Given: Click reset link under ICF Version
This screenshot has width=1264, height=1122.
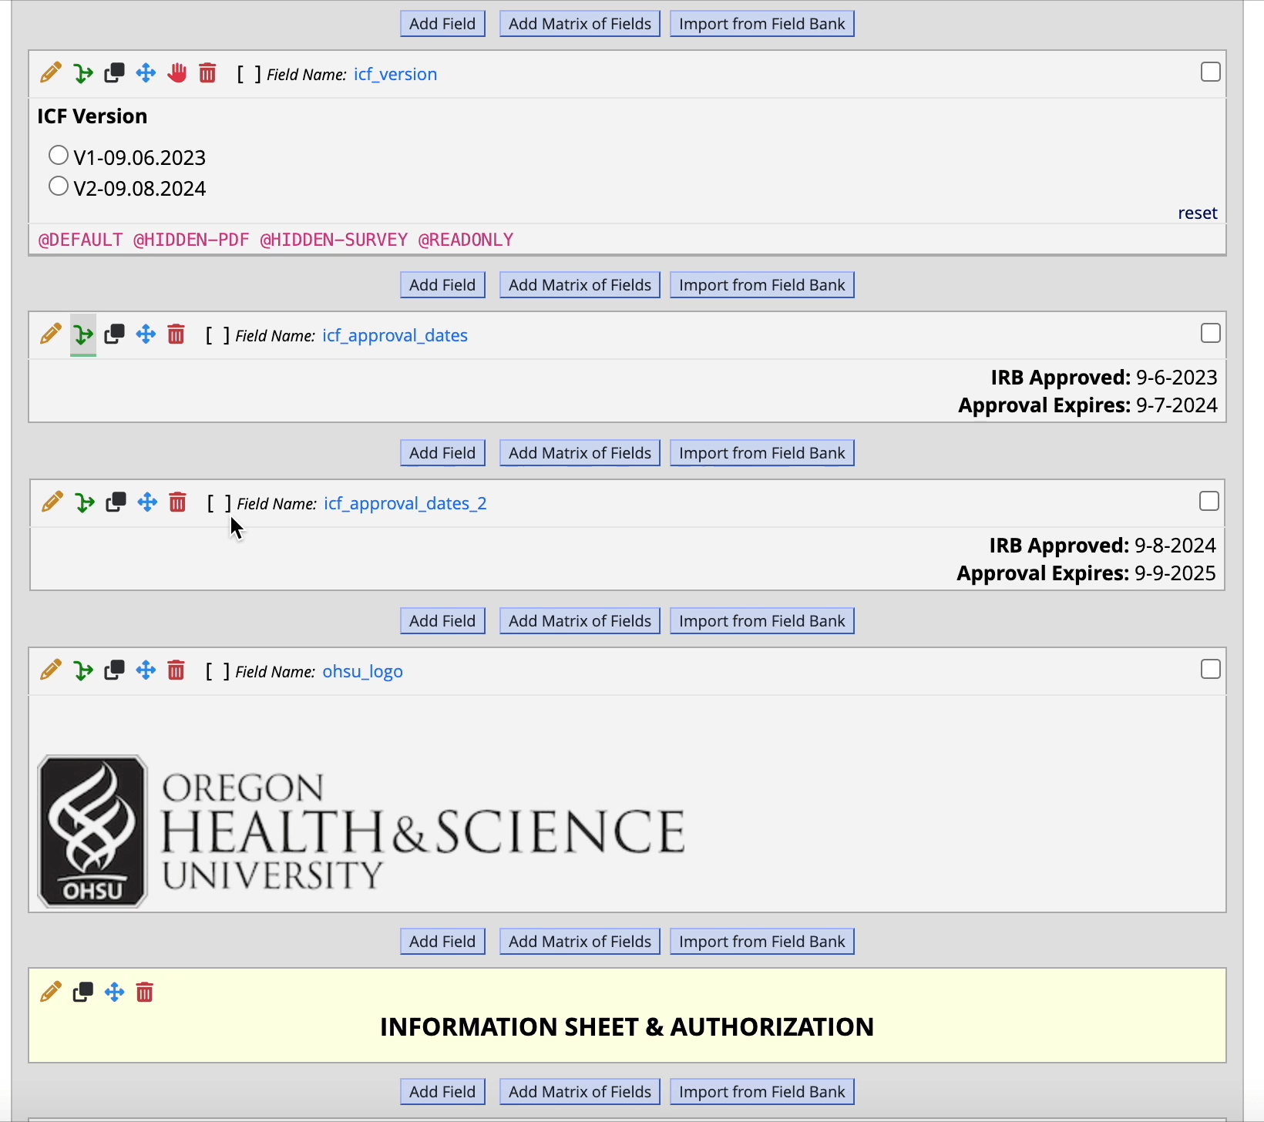Looking at the screenshot, I should point(1198,213).
